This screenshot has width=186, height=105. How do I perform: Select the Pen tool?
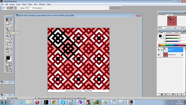coord(7,47)
